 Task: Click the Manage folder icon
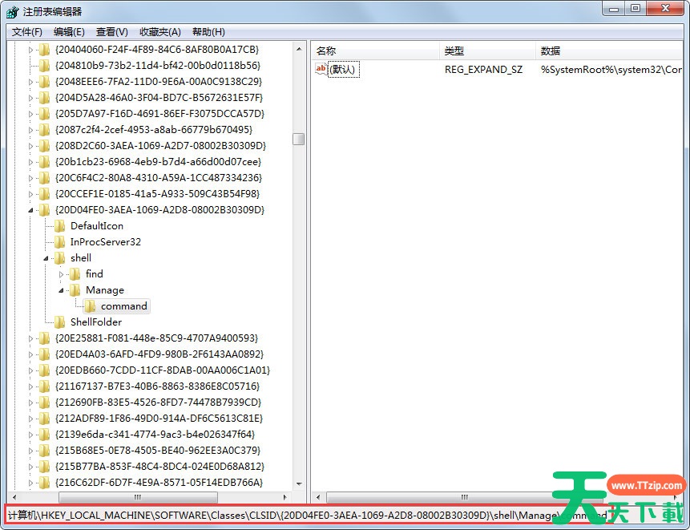[75, 290]
